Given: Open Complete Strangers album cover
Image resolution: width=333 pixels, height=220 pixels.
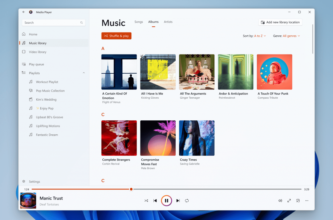Looking at the screenshot, I should coord(119,138).
